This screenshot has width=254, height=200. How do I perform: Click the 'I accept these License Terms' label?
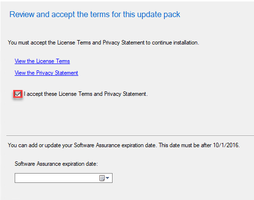point(86,94)
